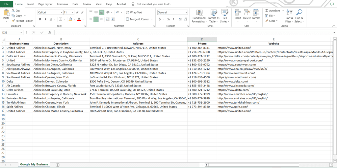This screenshot has height=168, width=337.
Task: Select cell containing https://www.southwest.com/ in row 6
Action: (274, 65)
